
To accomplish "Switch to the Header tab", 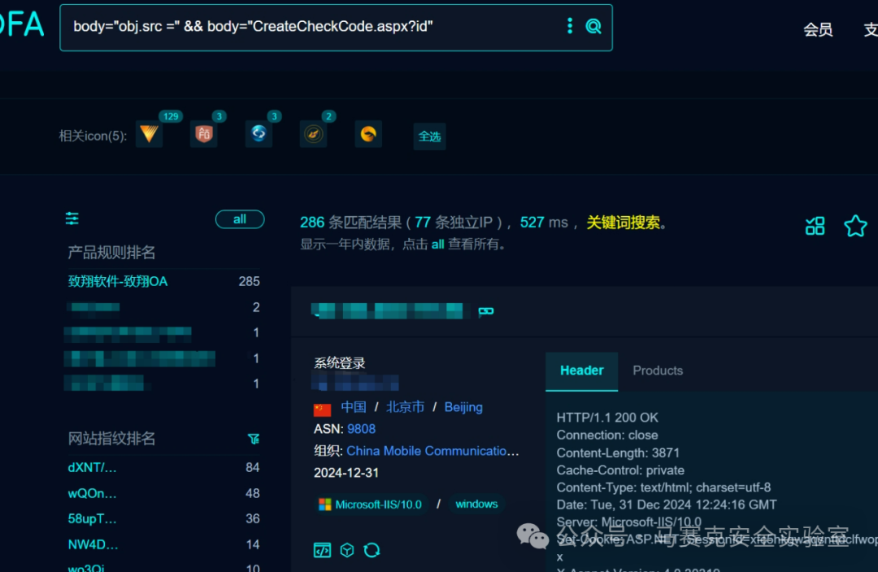I will pyautogui.click(x=582, y=370).
